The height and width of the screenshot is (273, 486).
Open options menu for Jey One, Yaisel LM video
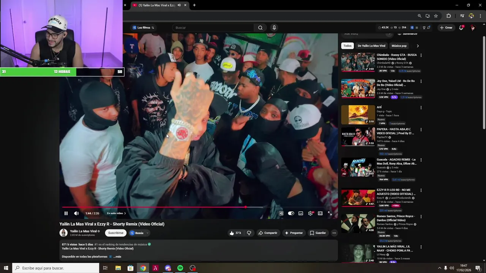421,82
